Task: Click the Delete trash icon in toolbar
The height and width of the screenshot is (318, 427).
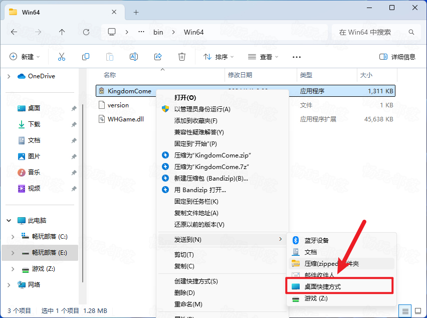Action: tap(182, 57)
